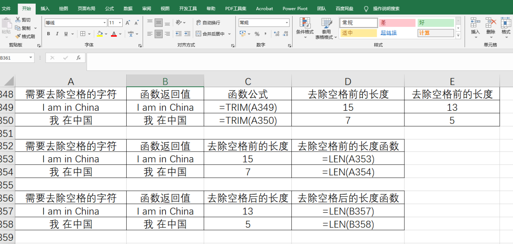Image resolution: width=513 pixels, height=244 pixels.
Task: Apply the 计算 (Calculation) cell style
Action: [436, 33]
